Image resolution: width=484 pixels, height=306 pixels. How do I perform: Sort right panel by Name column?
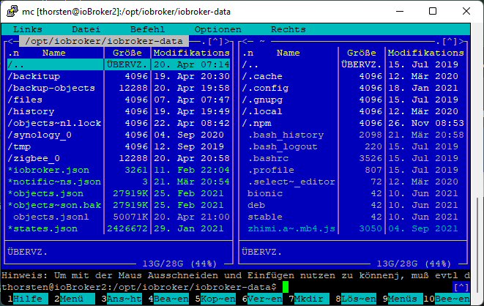pyautogui.click(x=288, y=53)
